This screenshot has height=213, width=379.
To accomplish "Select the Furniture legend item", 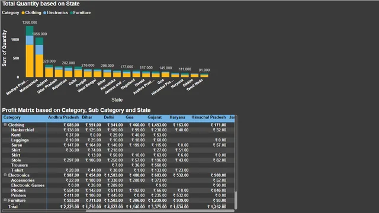I will pos(81,12).
